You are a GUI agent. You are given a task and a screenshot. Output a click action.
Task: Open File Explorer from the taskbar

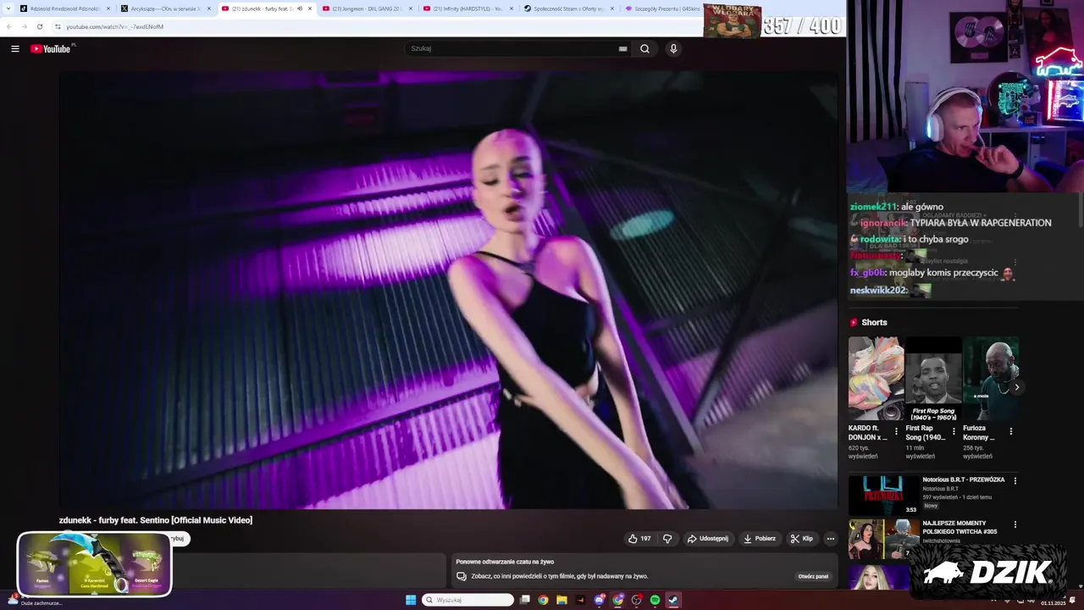pos(561,600)
